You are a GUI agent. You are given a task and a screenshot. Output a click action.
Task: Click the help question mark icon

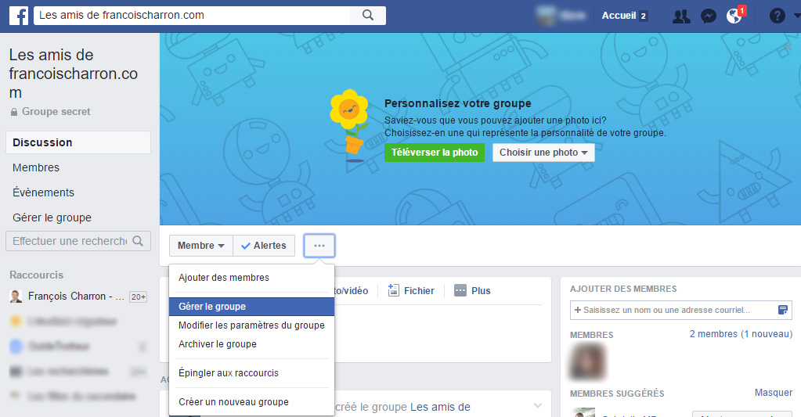[777, 16]
